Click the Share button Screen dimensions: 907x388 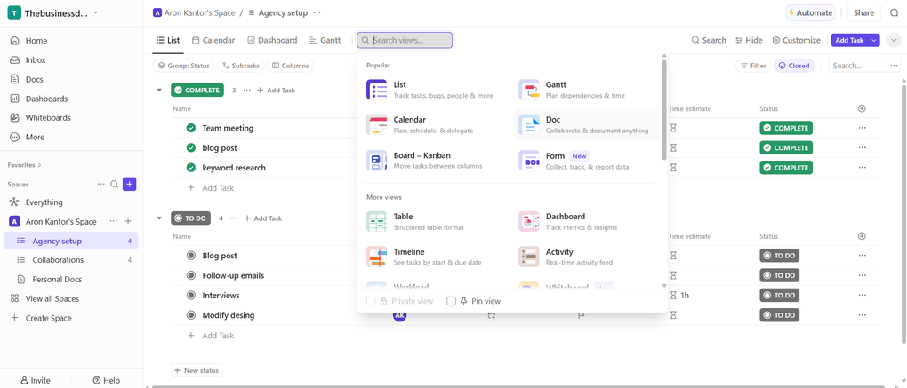[x=863, y=12]
